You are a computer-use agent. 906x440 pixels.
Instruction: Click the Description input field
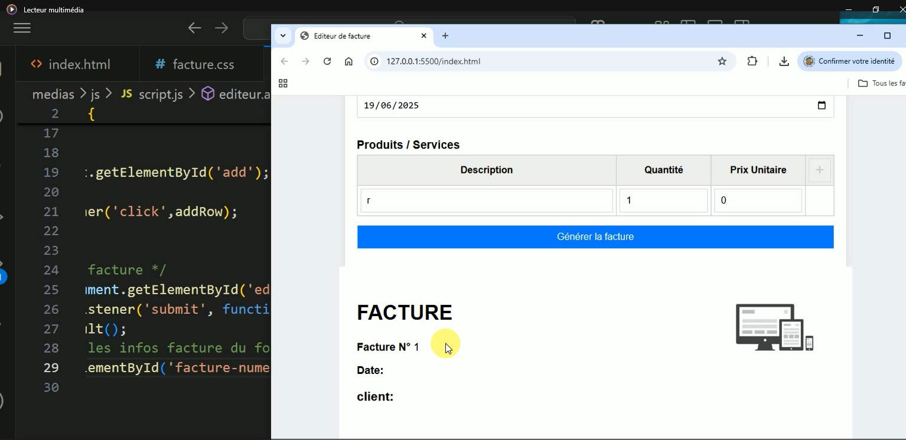486,201
